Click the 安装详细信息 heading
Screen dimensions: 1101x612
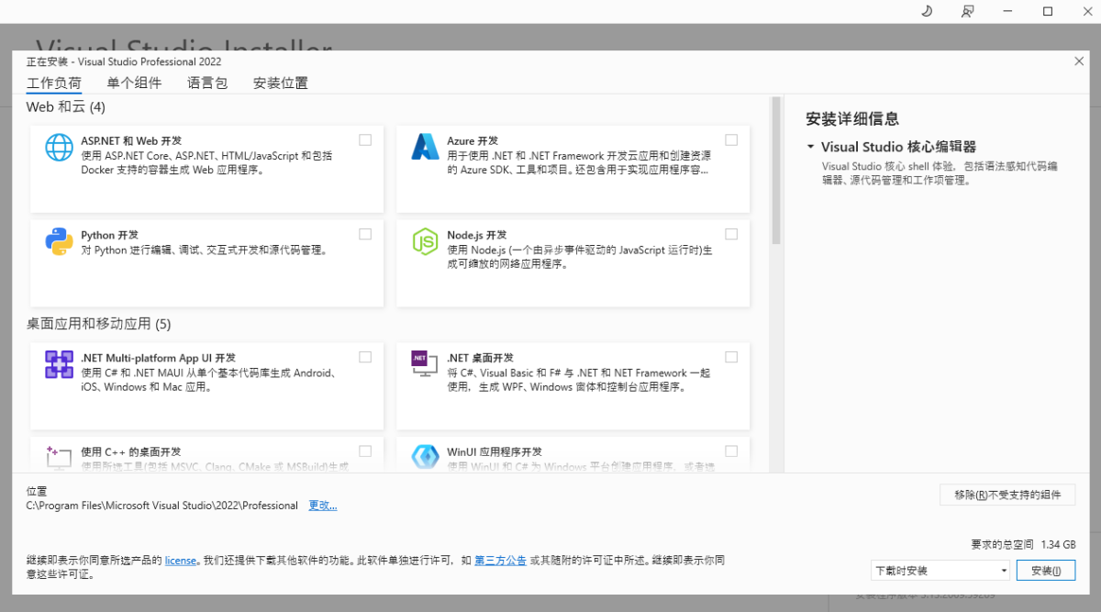852,118
